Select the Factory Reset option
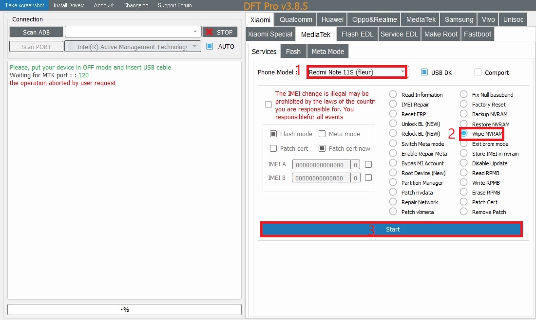This screenshot has height=320, width=536. (463, 104)
